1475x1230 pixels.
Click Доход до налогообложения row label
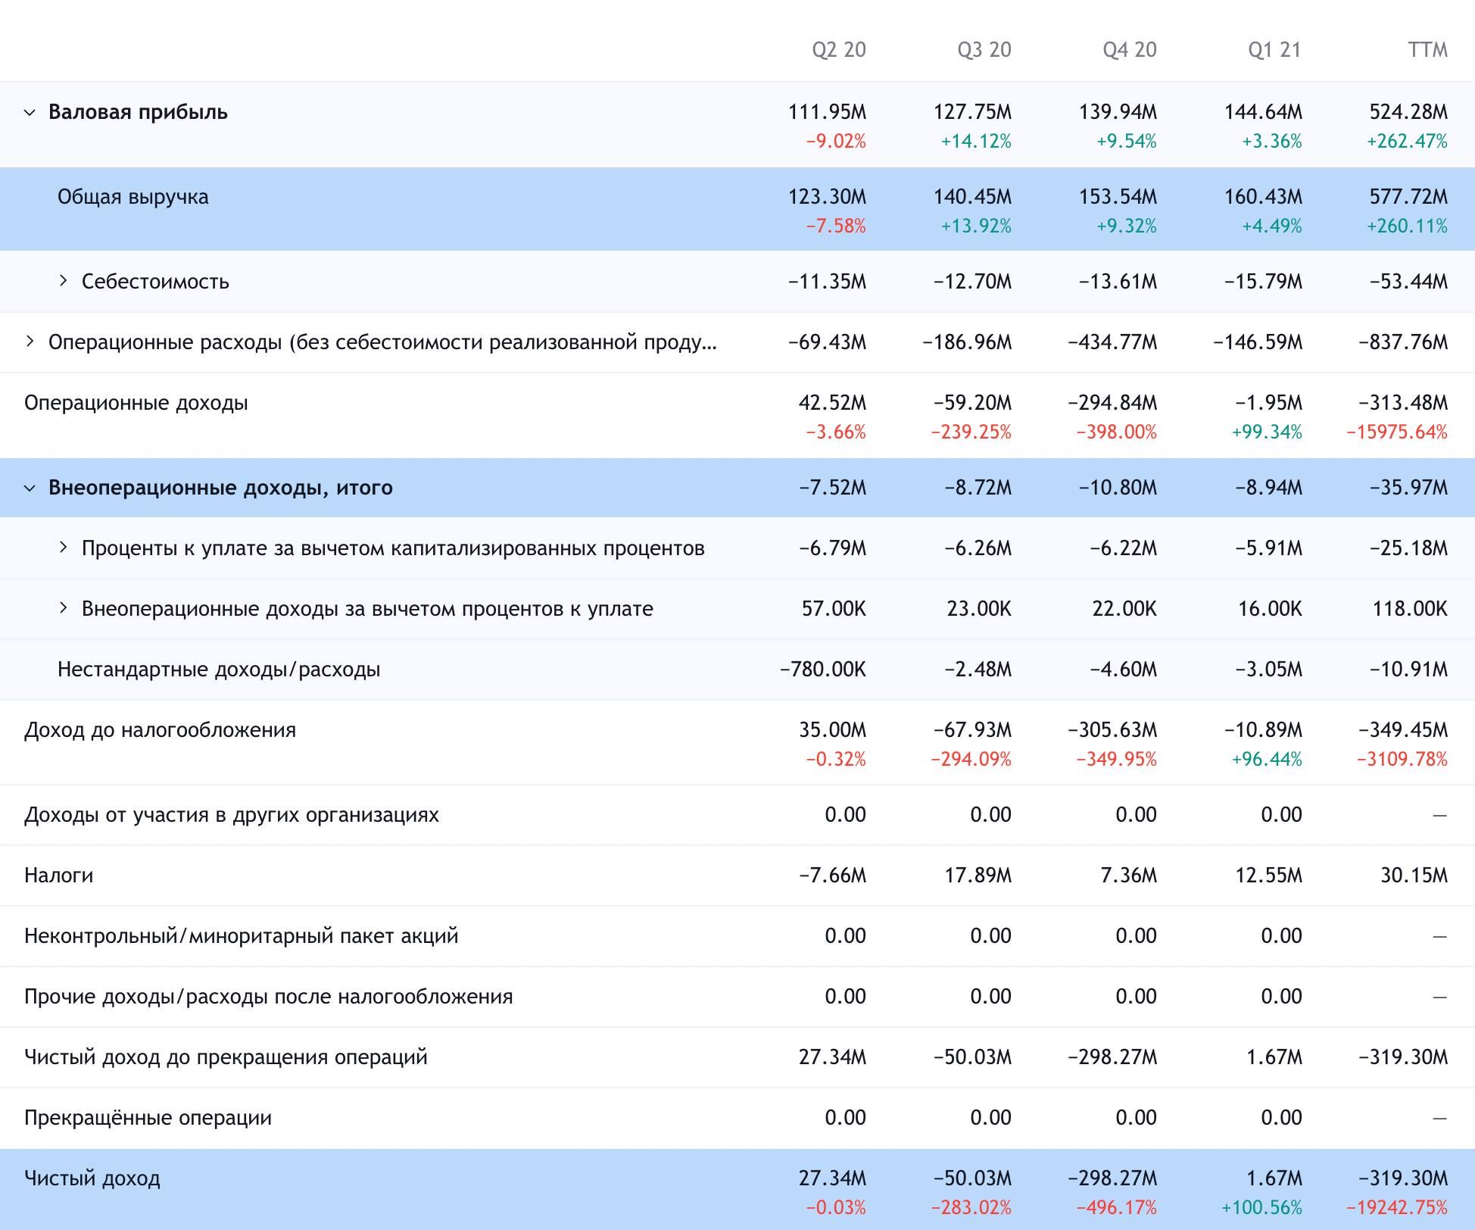click(161, 730)
